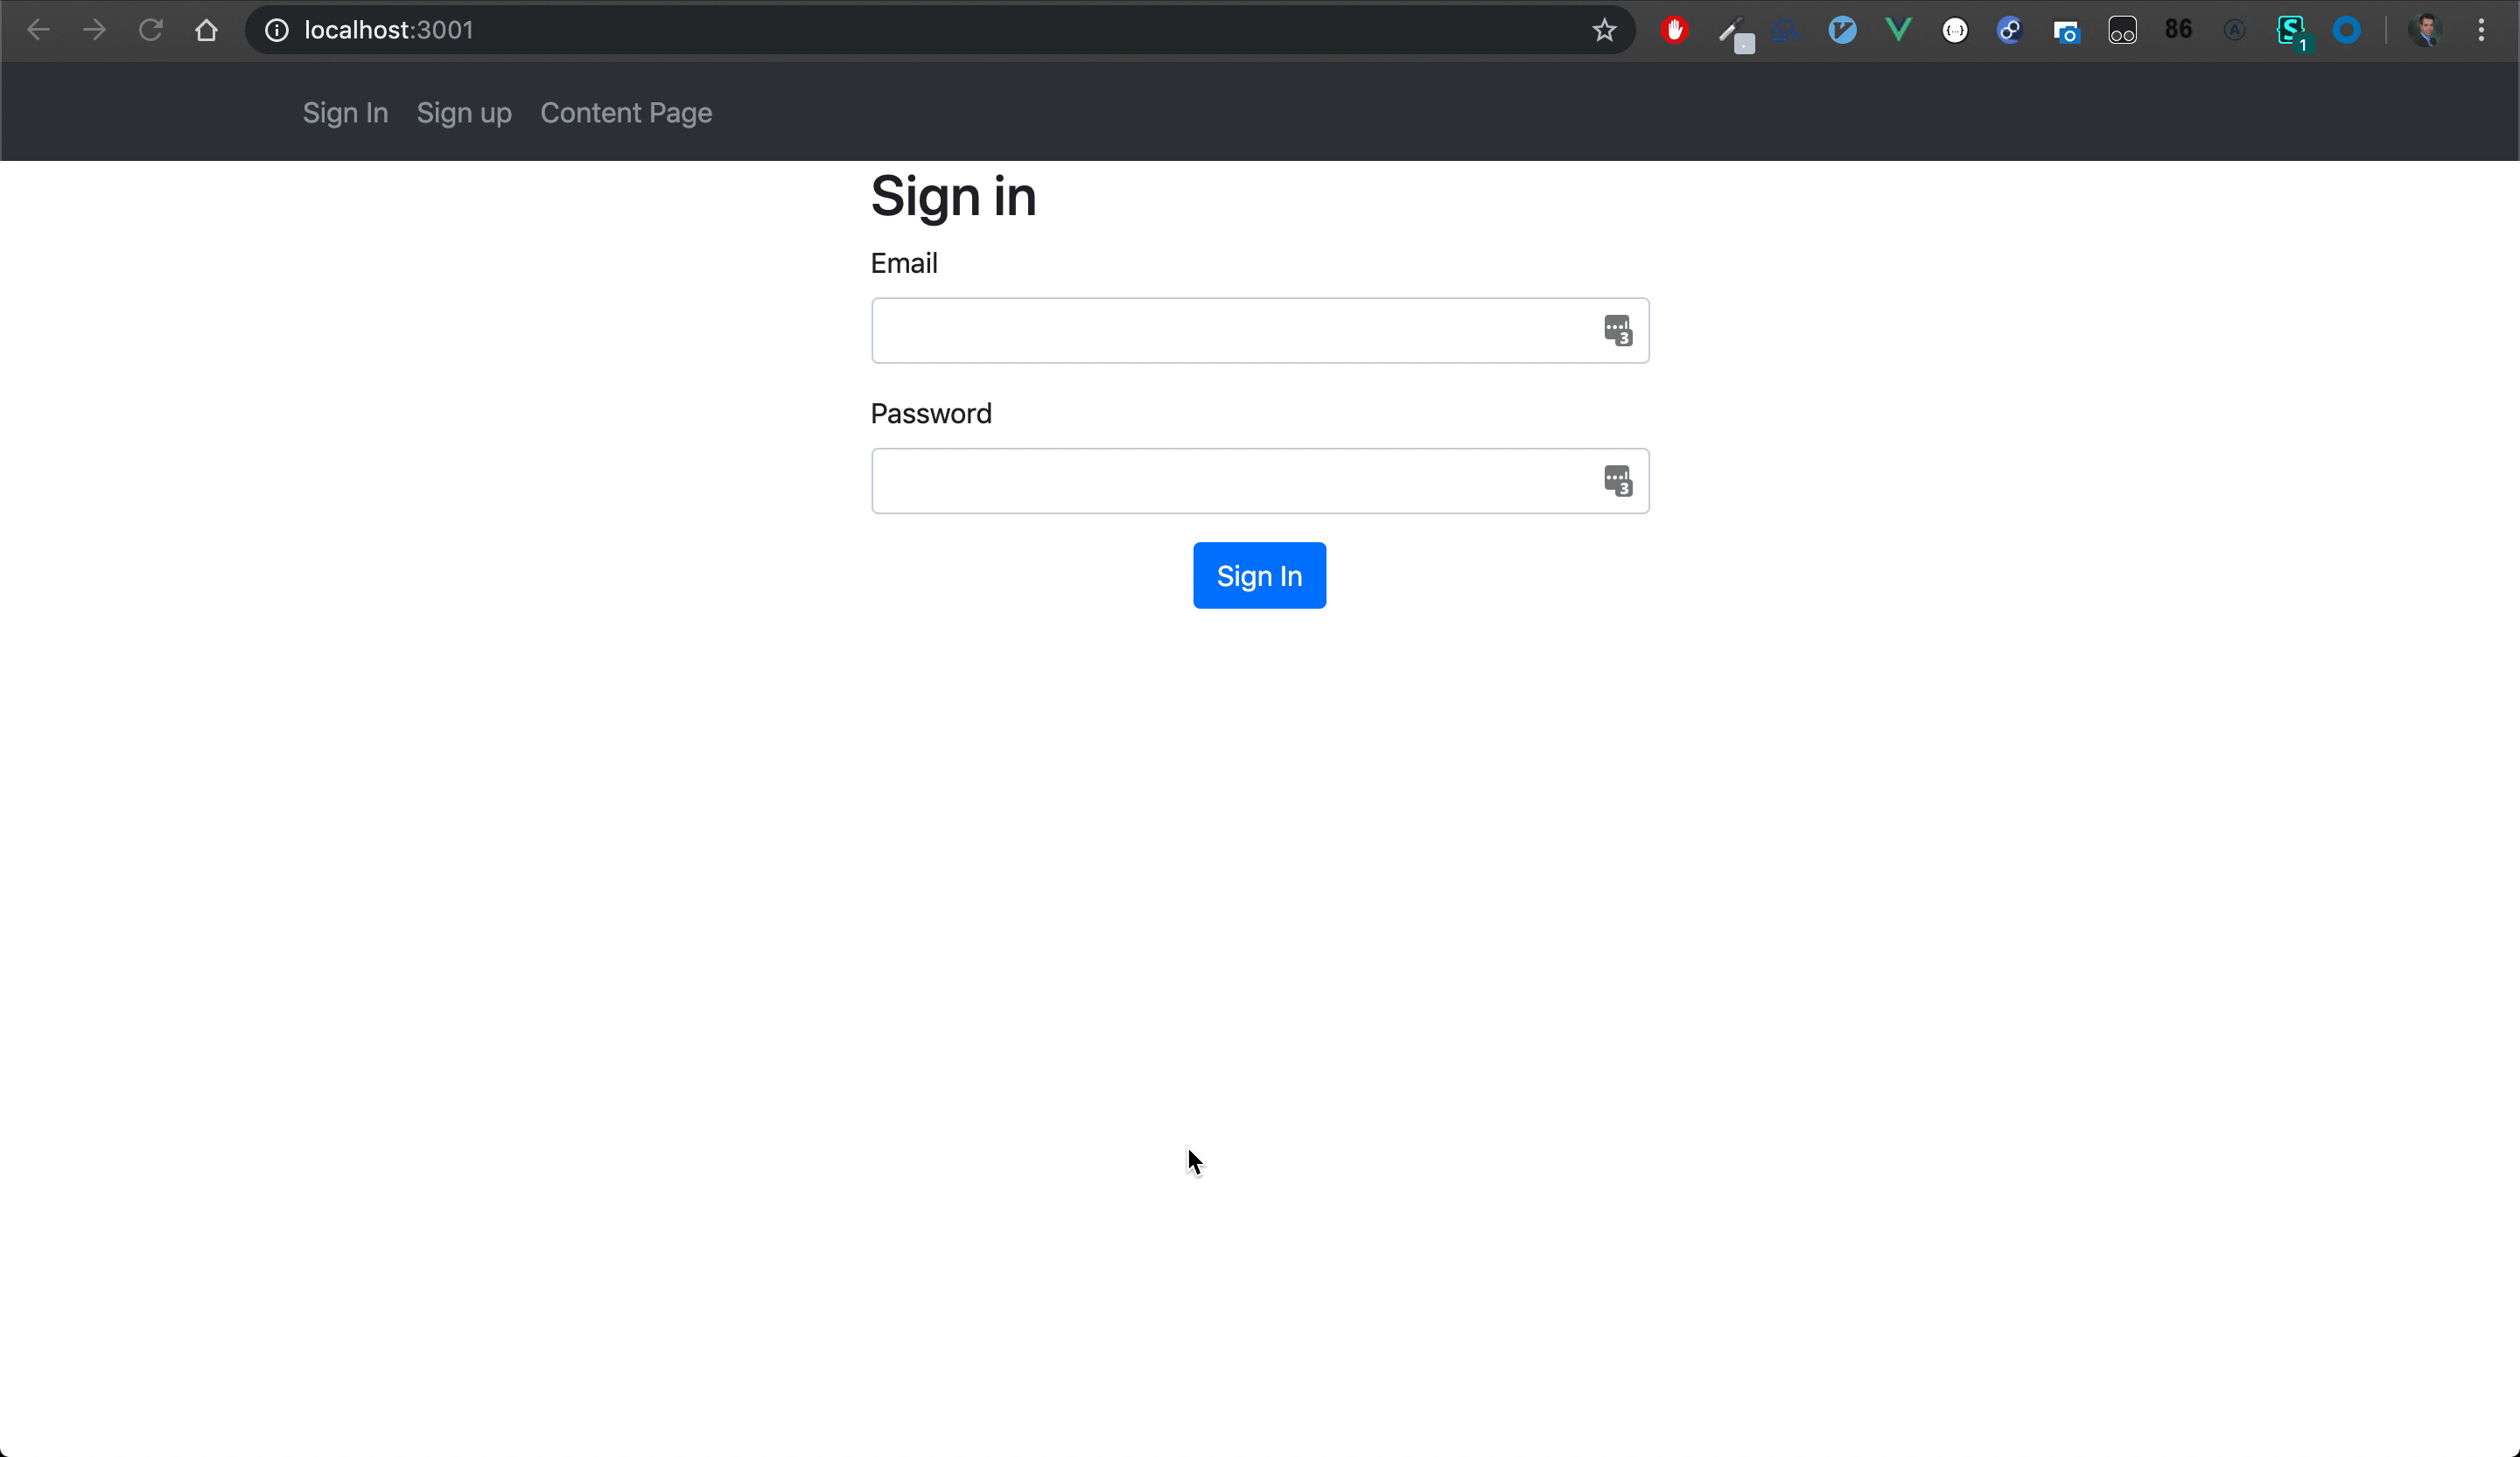Open password manager icon in Email field

pyautogui.click(x=1617, y=330)
